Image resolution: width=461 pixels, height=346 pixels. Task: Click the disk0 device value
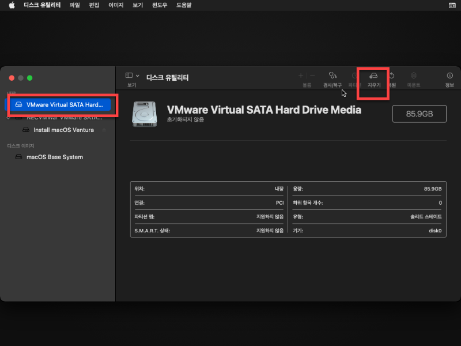(x=435, y=231)
